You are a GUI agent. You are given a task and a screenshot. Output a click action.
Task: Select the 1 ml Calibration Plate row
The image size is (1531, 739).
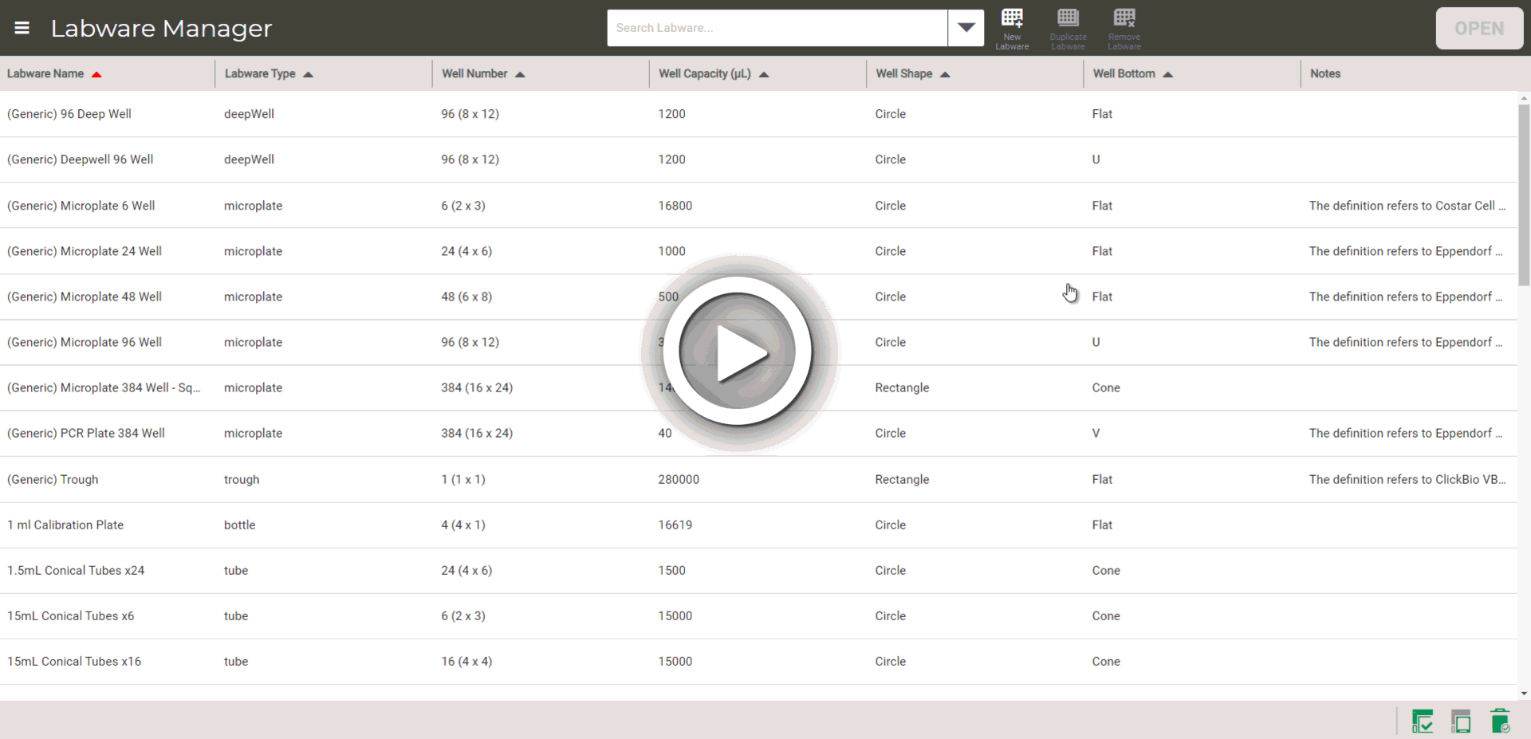65,525
